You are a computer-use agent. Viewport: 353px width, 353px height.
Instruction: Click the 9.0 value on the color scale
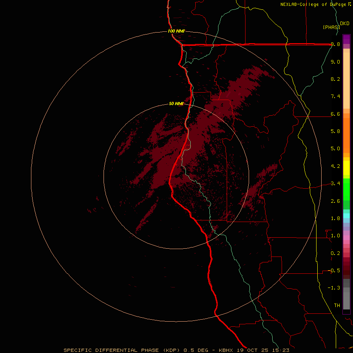point(335,62)
